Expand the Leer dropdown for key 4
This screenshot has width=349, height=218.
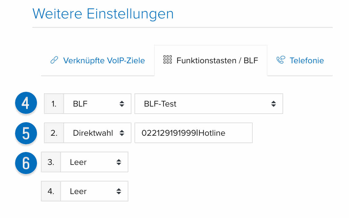94,191
